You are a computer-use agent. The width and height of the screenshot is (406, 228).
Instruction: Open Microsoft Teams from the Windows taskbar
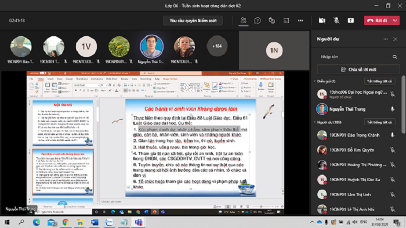(x=139, y=222)
